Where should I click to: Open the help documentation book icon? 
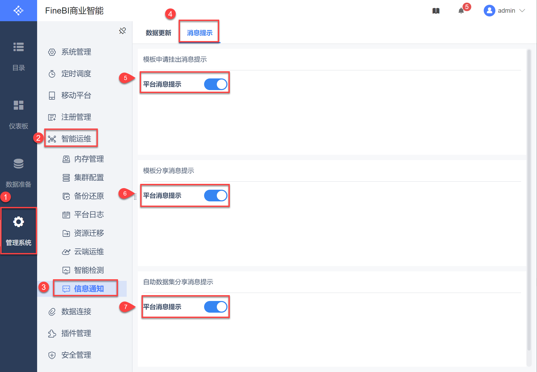[436, 11]
